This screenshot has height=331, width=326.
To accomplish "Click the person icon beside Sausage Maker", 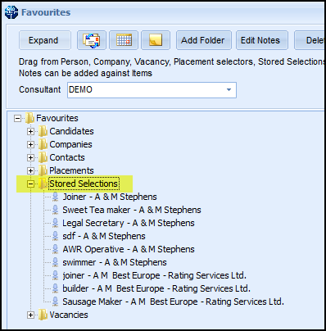I will [x=56, y=302].
